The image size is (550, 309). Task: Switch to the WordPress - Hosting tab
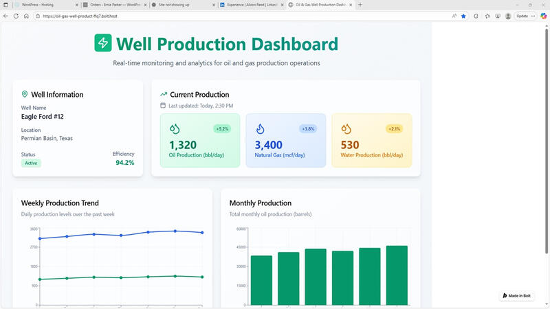click(x=43, y=5)
